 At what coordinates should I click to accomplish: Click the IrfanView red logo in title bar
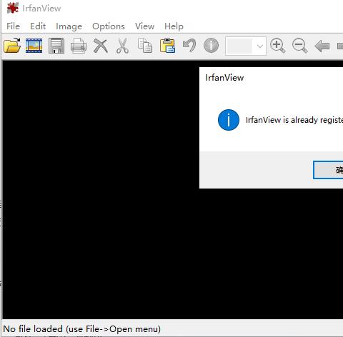pos(13,8)
